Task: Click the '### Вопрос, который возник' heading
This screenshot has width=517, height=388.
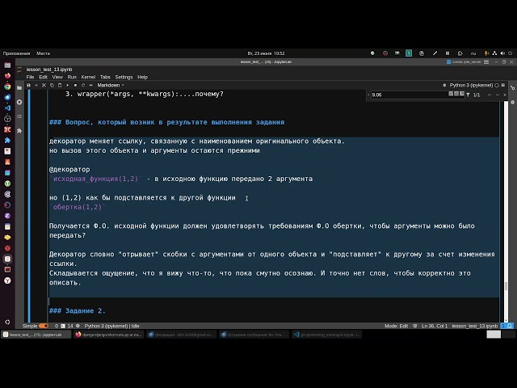Action: pos(166,122)
